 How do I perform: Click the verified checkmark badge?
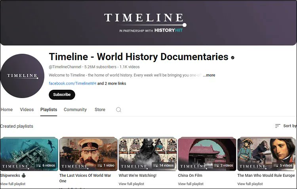tap(232, 57)
